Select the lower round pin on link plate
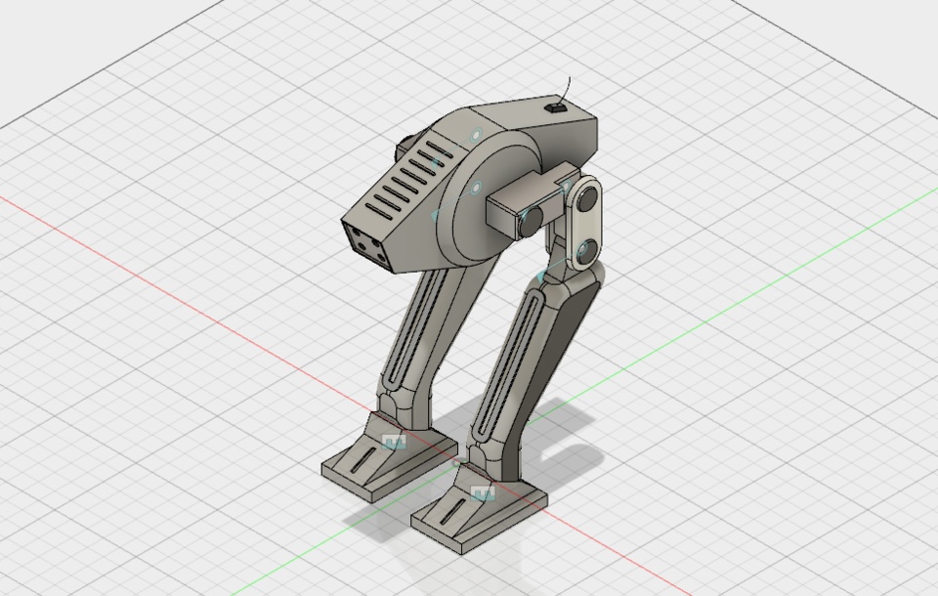The width and height of the screenshot is (938, 596). (585, 251)
